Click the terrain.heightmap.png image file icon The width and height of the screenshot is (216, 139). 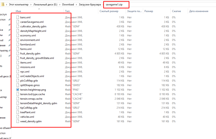point(18,90)
